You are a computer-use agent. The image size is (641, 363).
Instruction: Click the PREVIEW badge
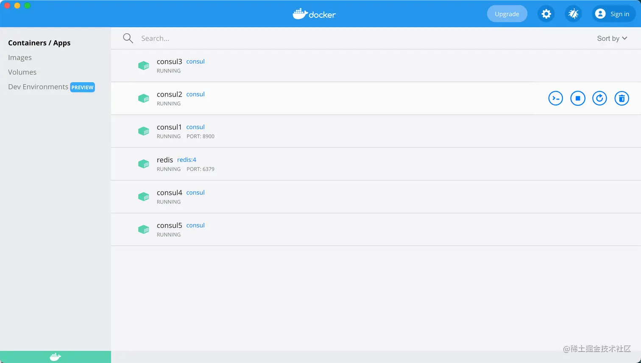pyautogui.click(x=82, y=87)
